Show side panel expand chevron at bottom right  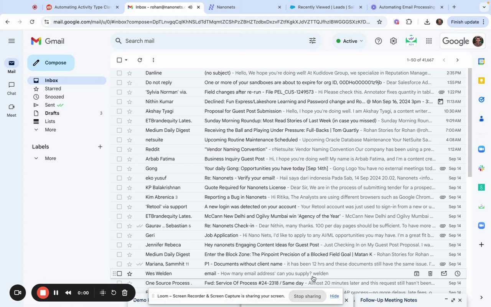tap(481, 297)
